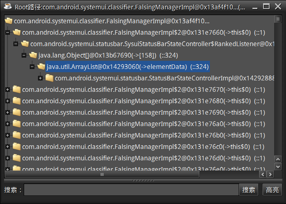Collapse the SysuiStatusBarStateController$RankedListener node
This screenshot has width=286, height=204.
pyautogui.click(x=16, y=44)
